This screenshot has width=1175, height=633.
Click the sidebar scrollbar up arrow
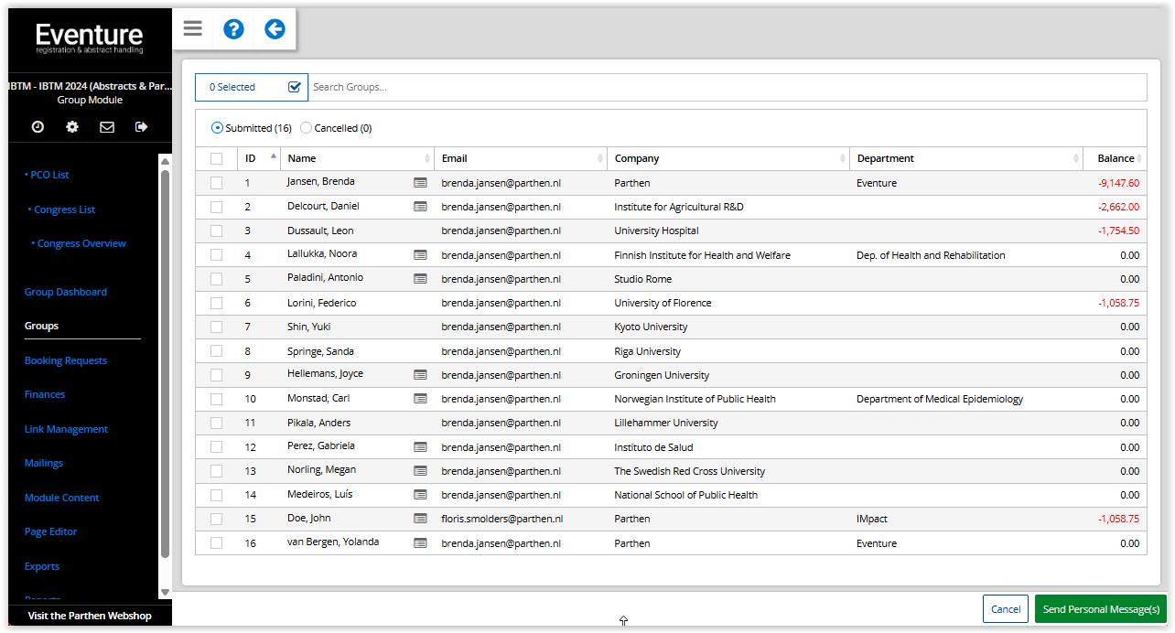coord(165,161)
